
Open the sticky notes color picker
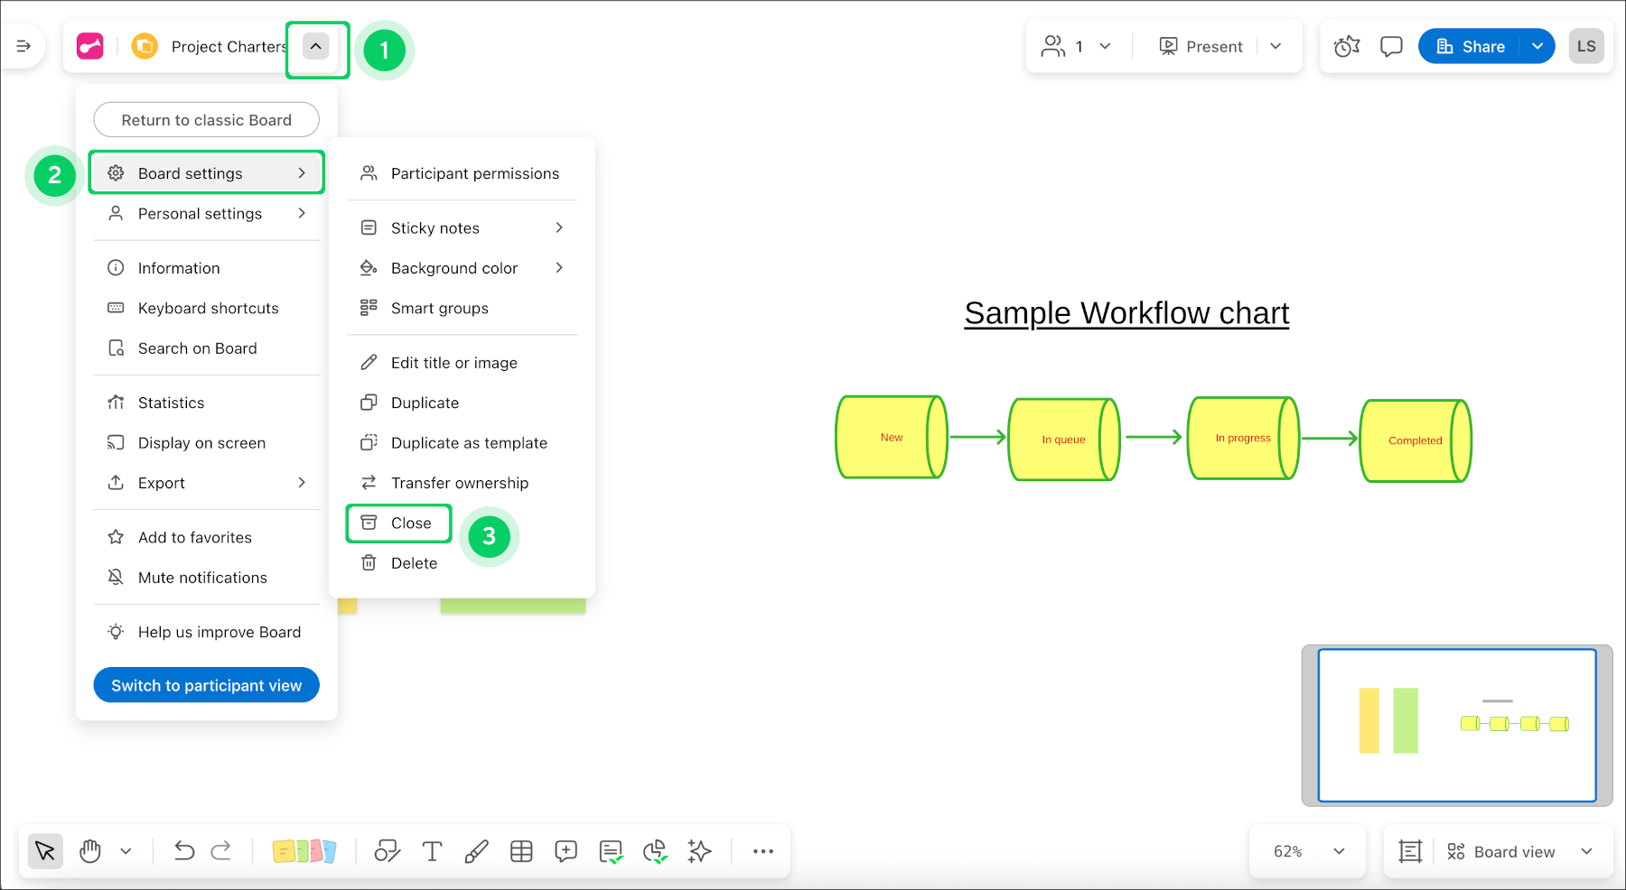pyautogui.click(x=304, y=851)
